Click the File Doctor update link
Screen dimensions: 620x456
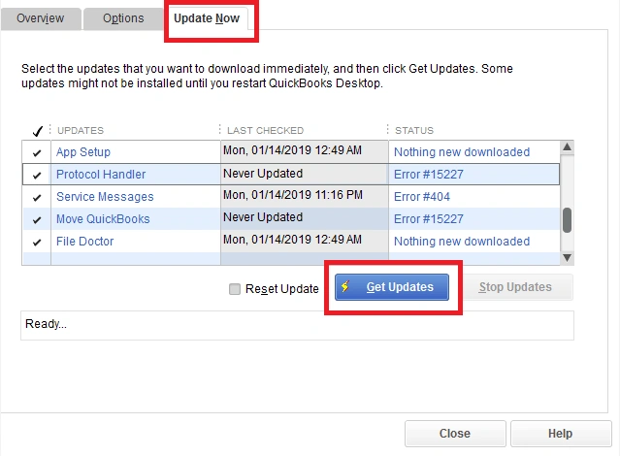[84, 242]
